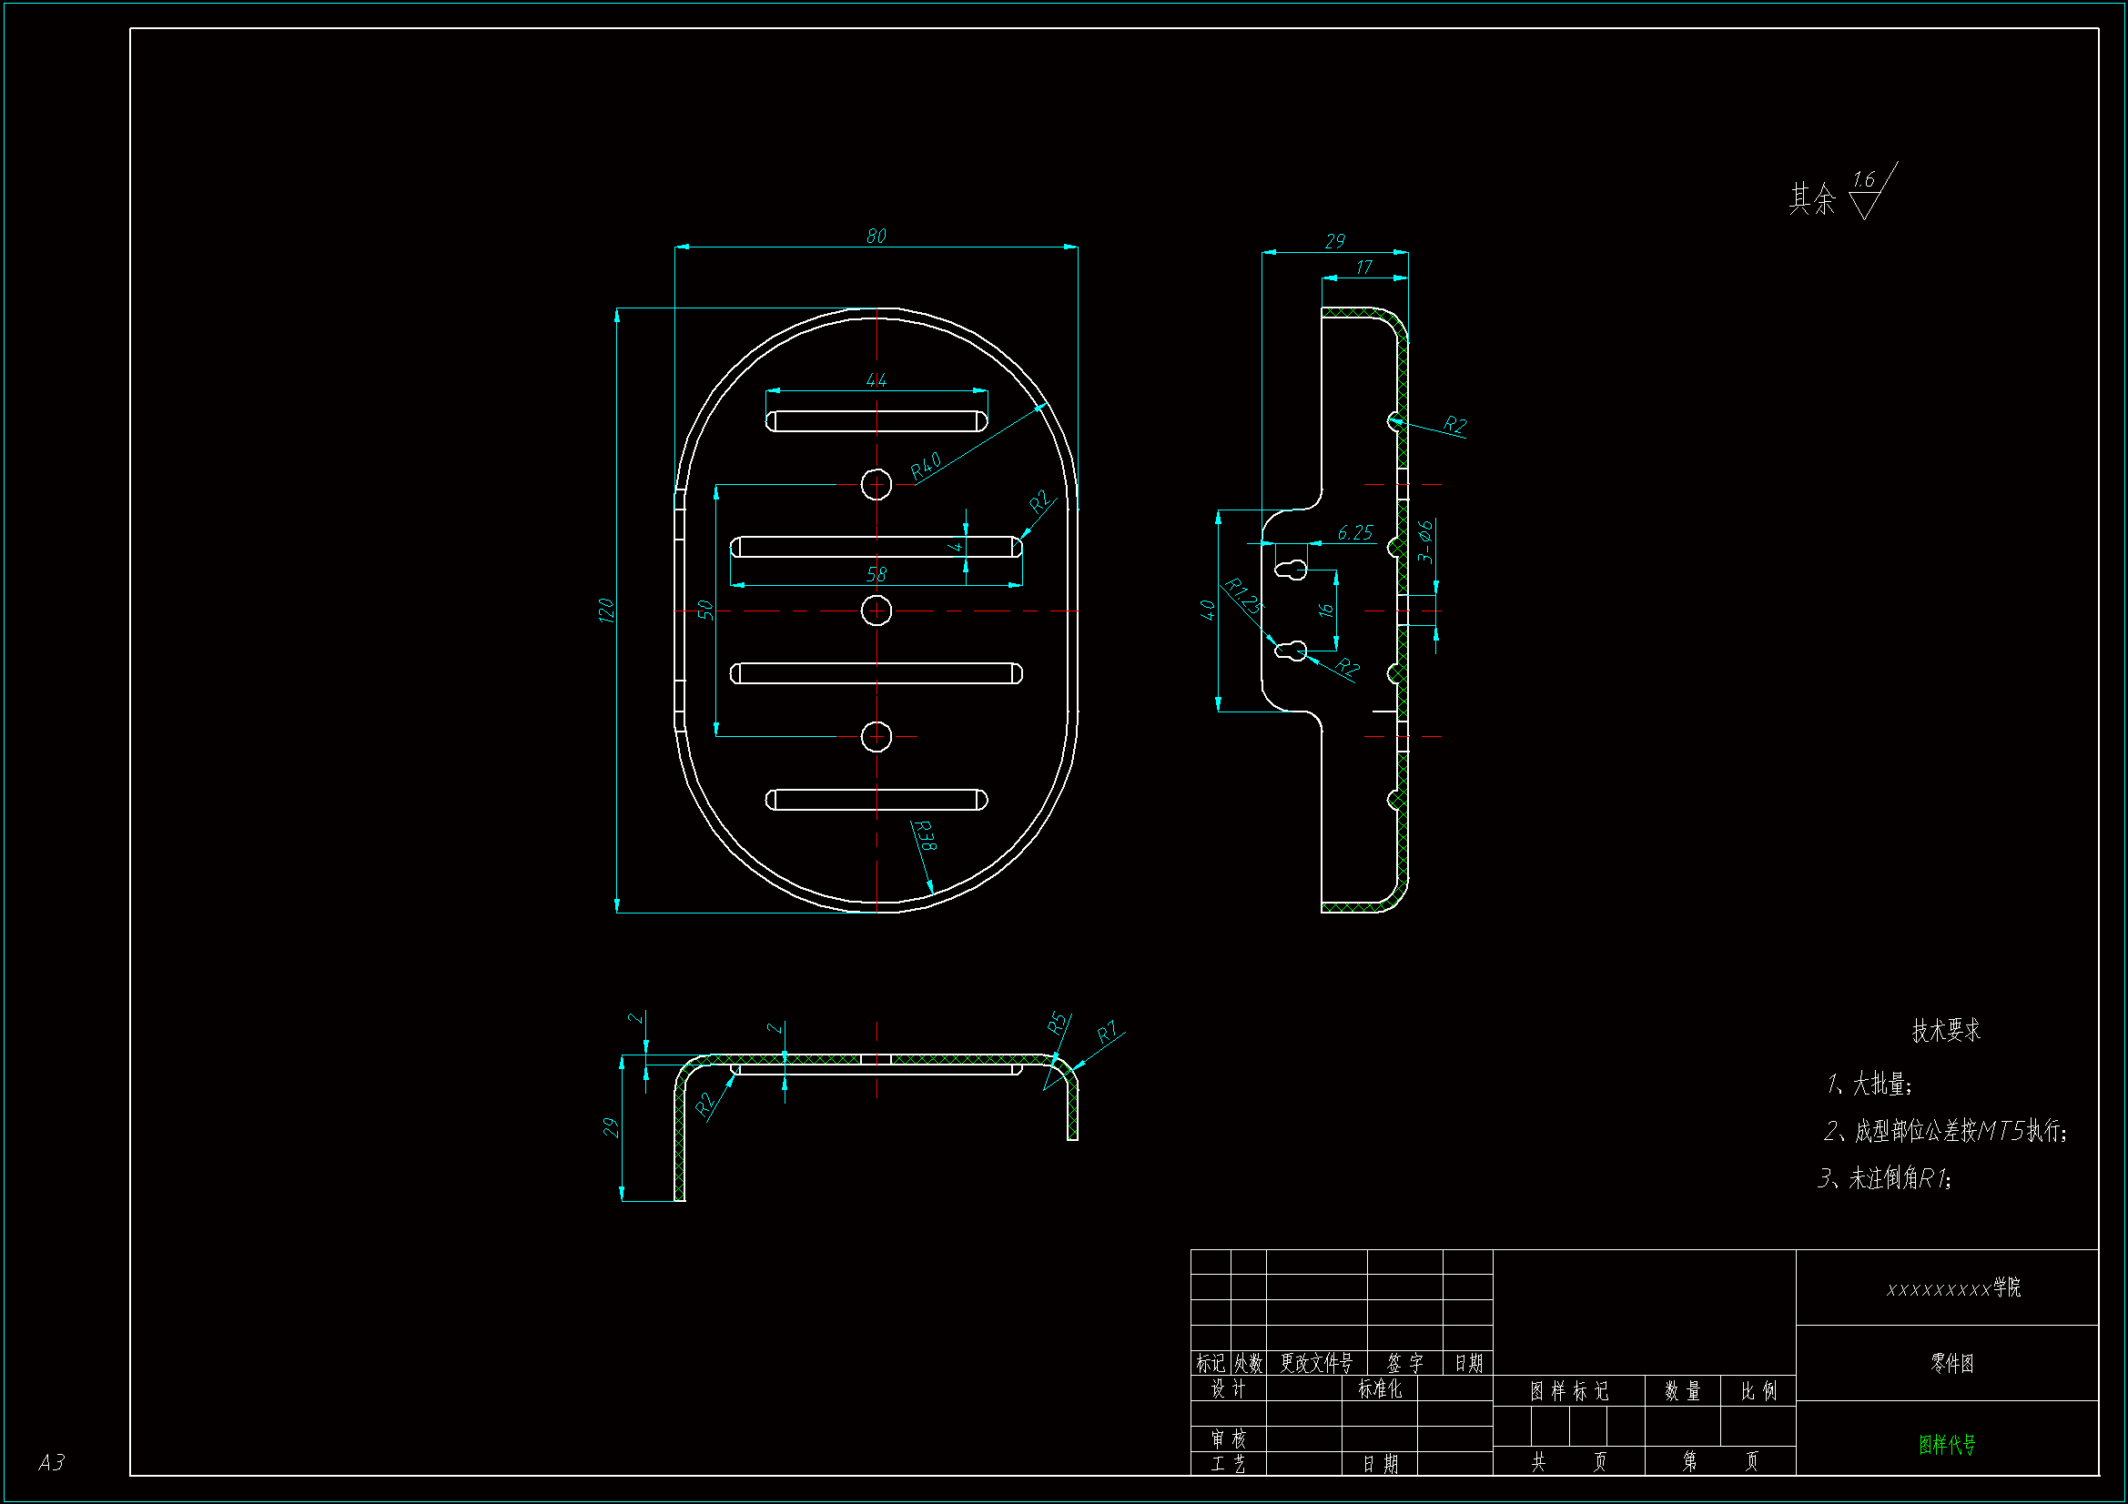The height and width of the screenshot is (1504, 2128).
Task: Click the 技术要求 heading text
Action: [x=1945, y=1030]
